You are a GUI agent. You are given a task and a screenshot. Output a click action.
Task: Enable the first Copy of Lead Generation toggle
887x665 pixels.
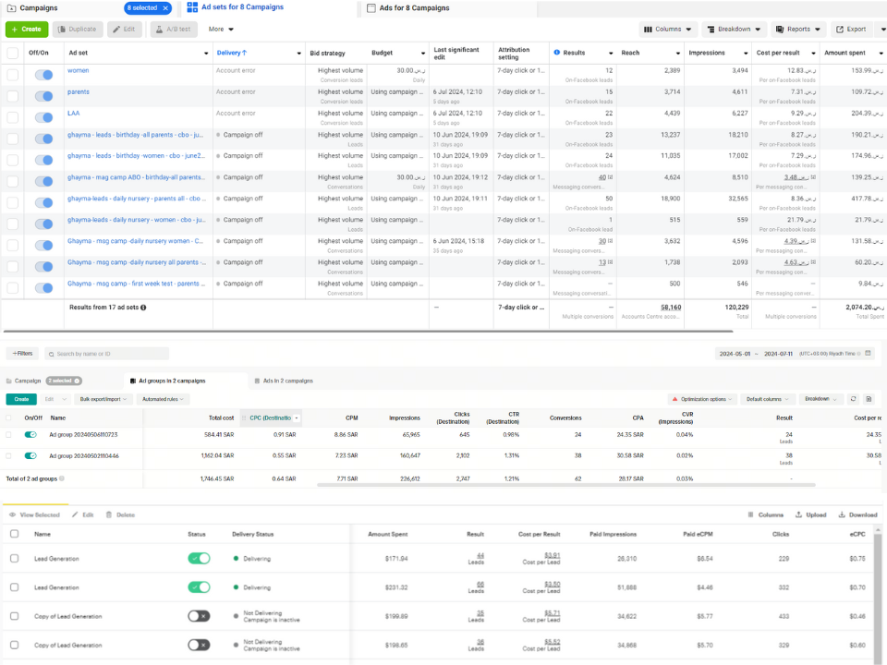199,616
